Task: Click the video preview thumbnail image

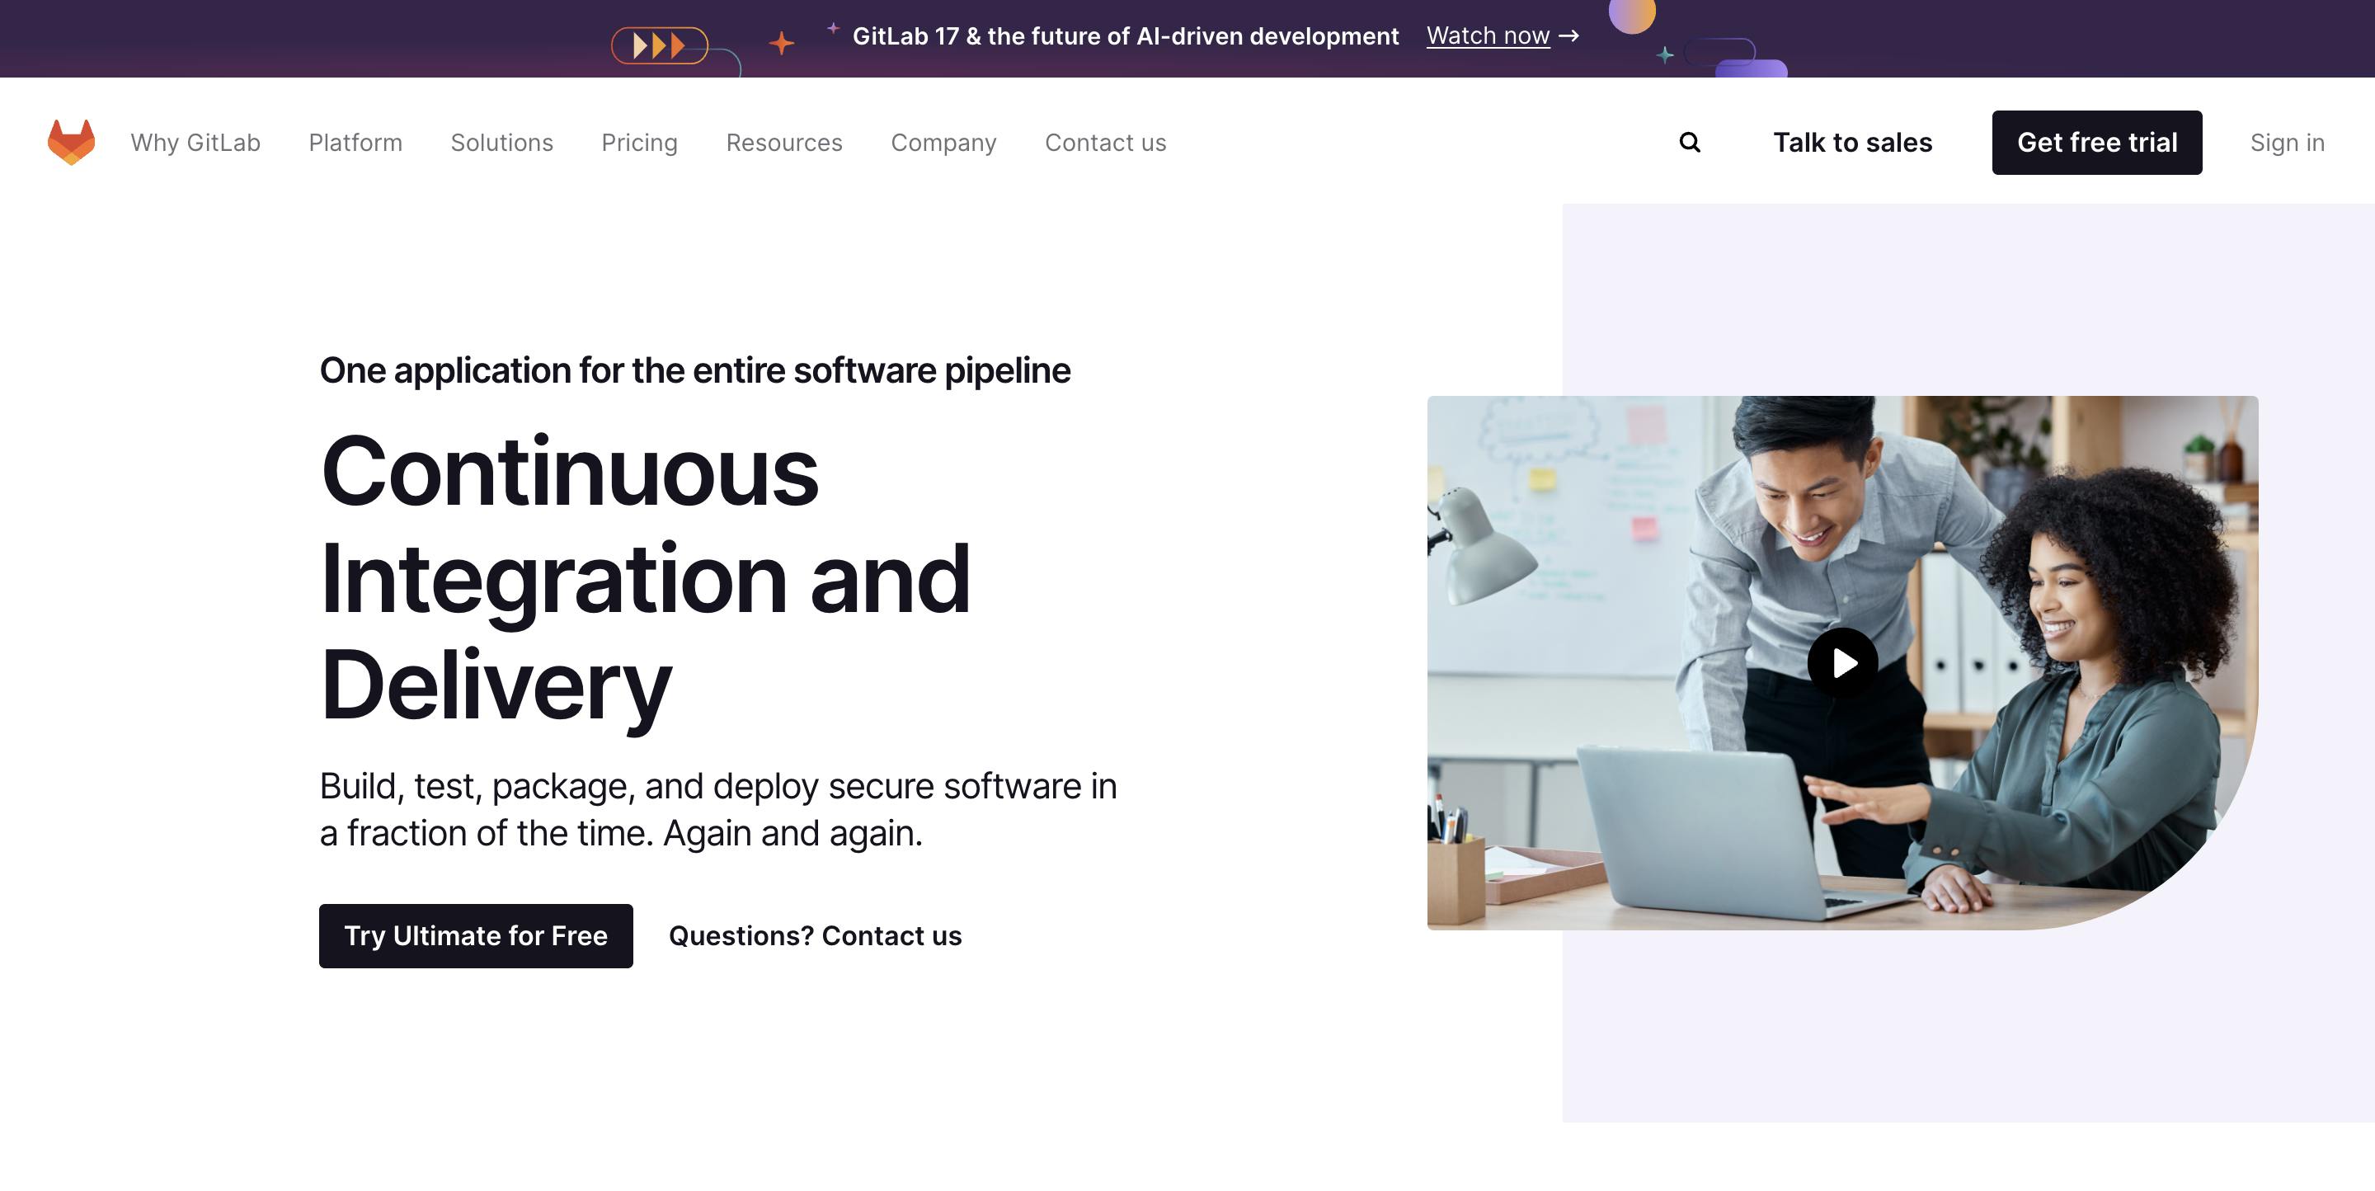Action: coord(1842,662)
